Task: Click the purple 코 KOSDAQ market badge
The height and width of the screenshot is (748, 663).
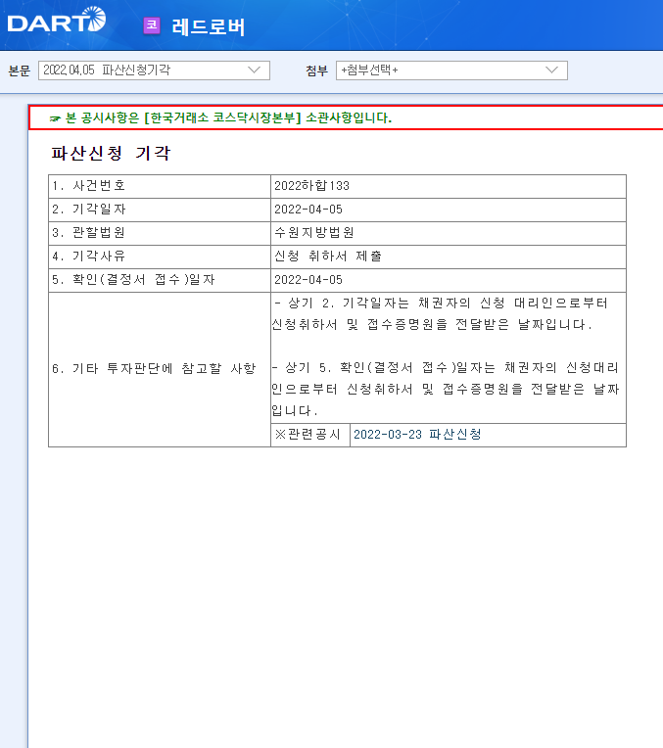Action: (x=152, y=25)
